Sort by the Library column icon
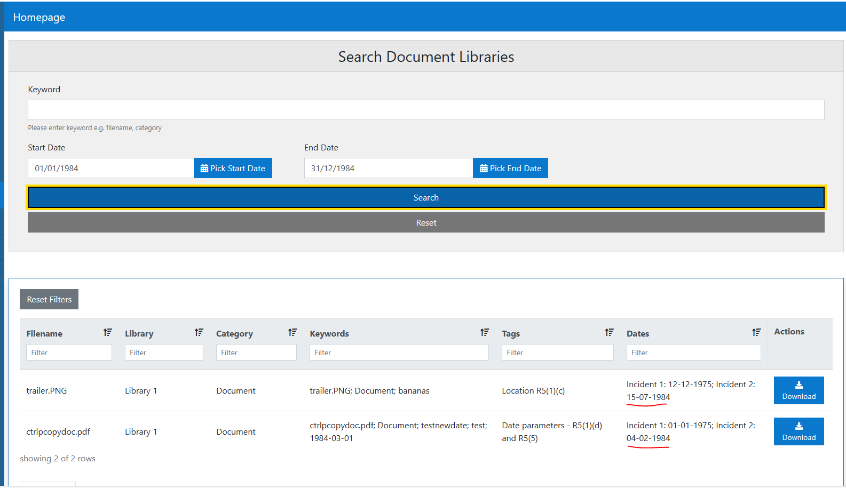 (x=199, y=333)
